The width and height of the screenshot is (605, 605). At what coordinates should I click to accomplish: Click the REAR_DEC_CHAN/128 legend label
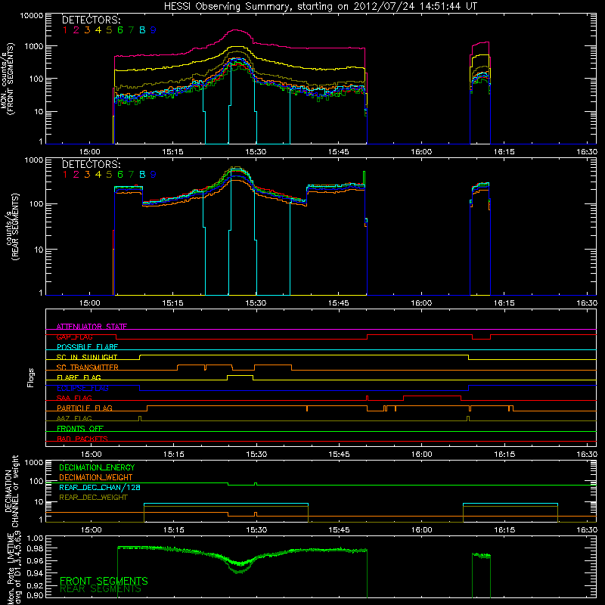point(100,487)
